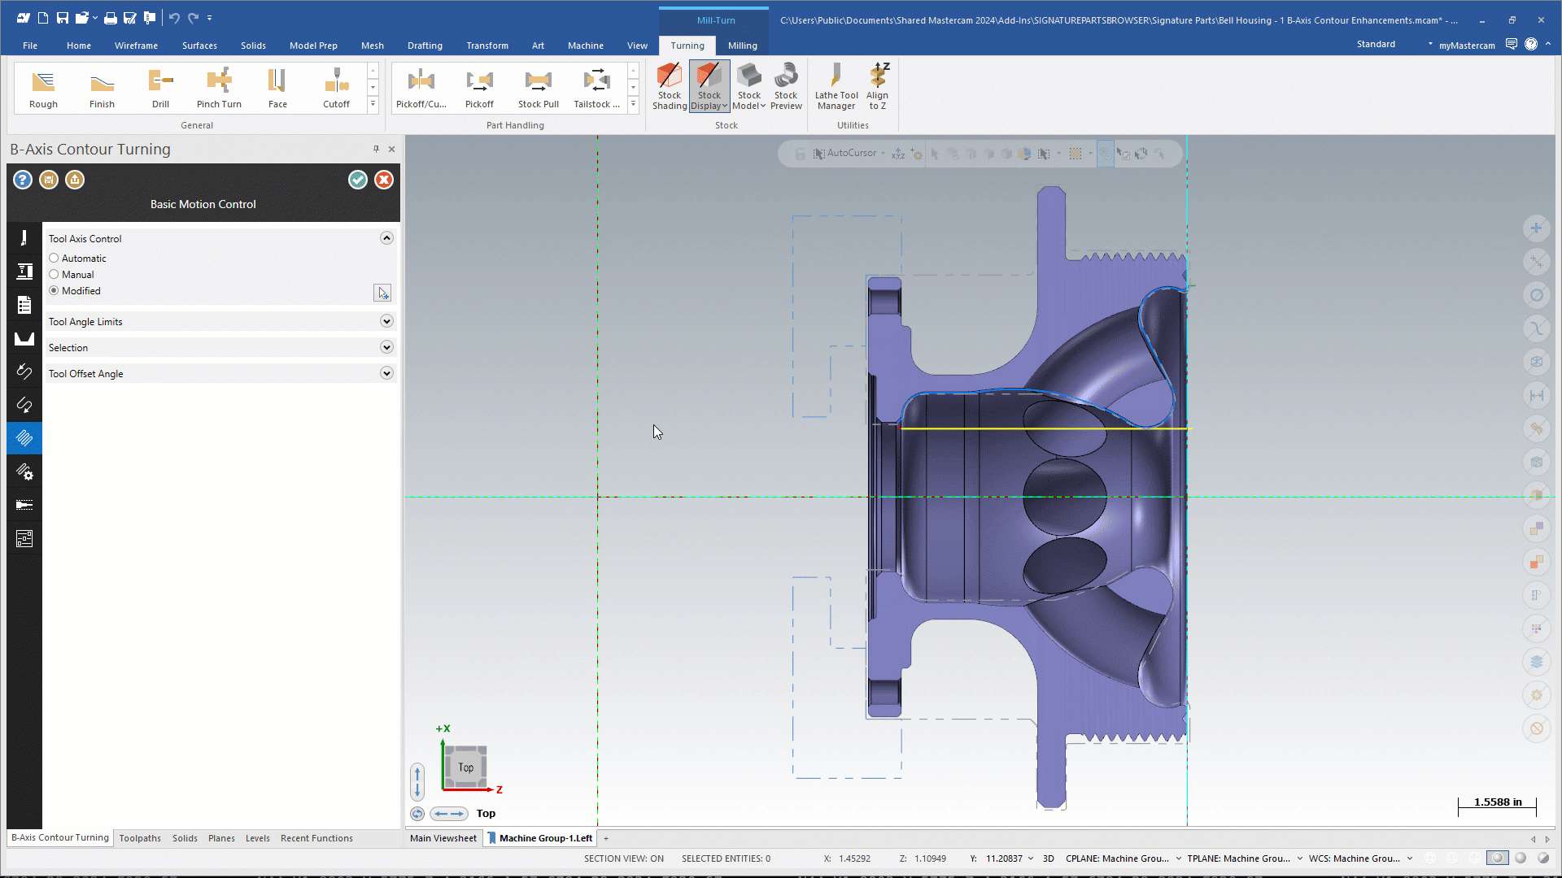1562x878 pixels.
Task: Select the Automatic tool axis radio button
Action: (54, 257)
